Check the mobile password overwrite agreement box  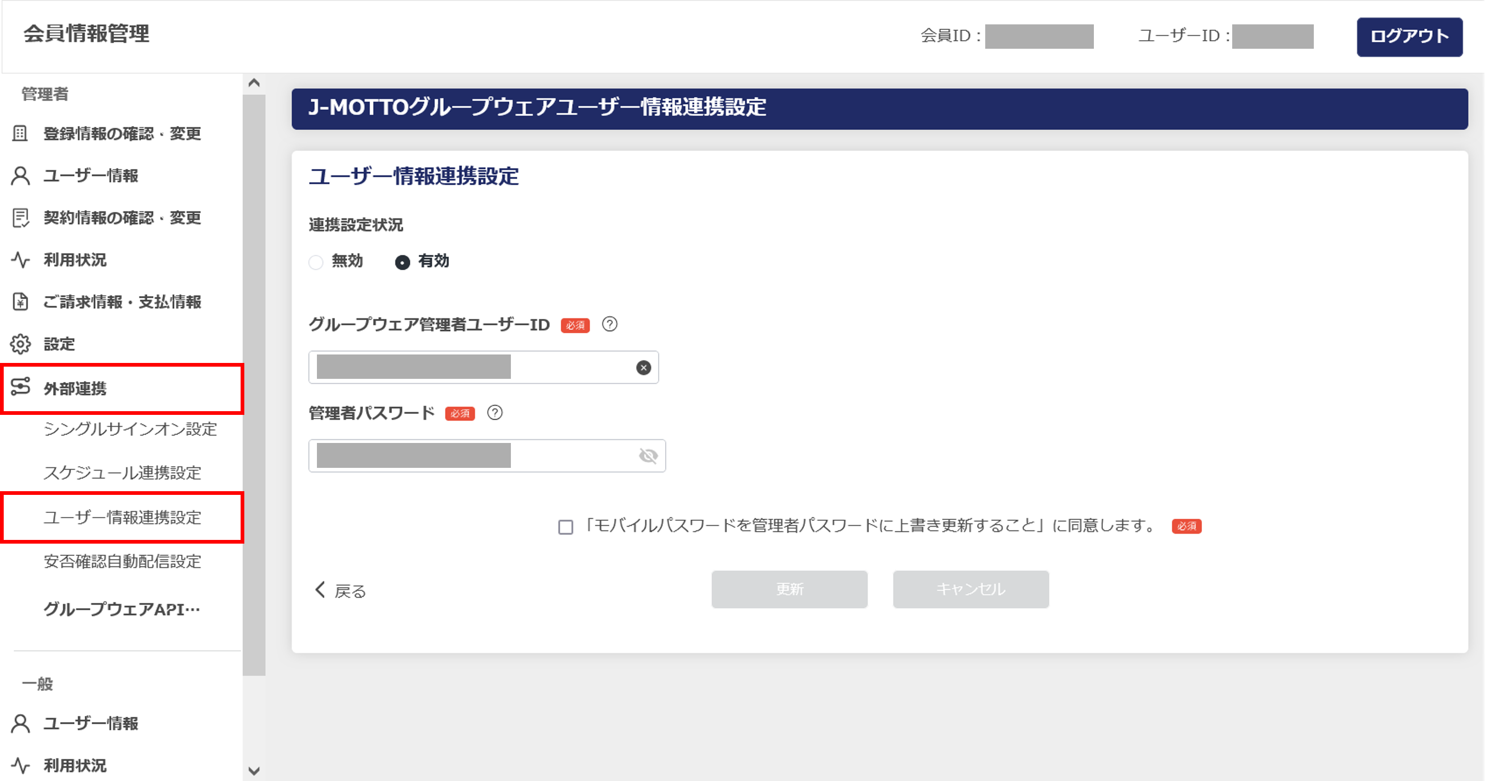pos(565,527)
